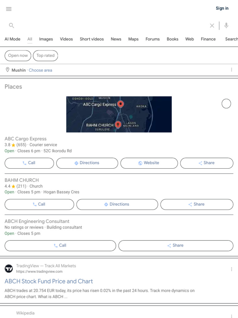Click Sign in
The height and width of the screenshot is (318, 238).
point(222,8)
